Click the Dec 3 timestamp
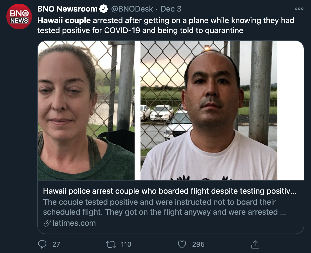This screenshot has width=311, height=253. click(171, 9)
